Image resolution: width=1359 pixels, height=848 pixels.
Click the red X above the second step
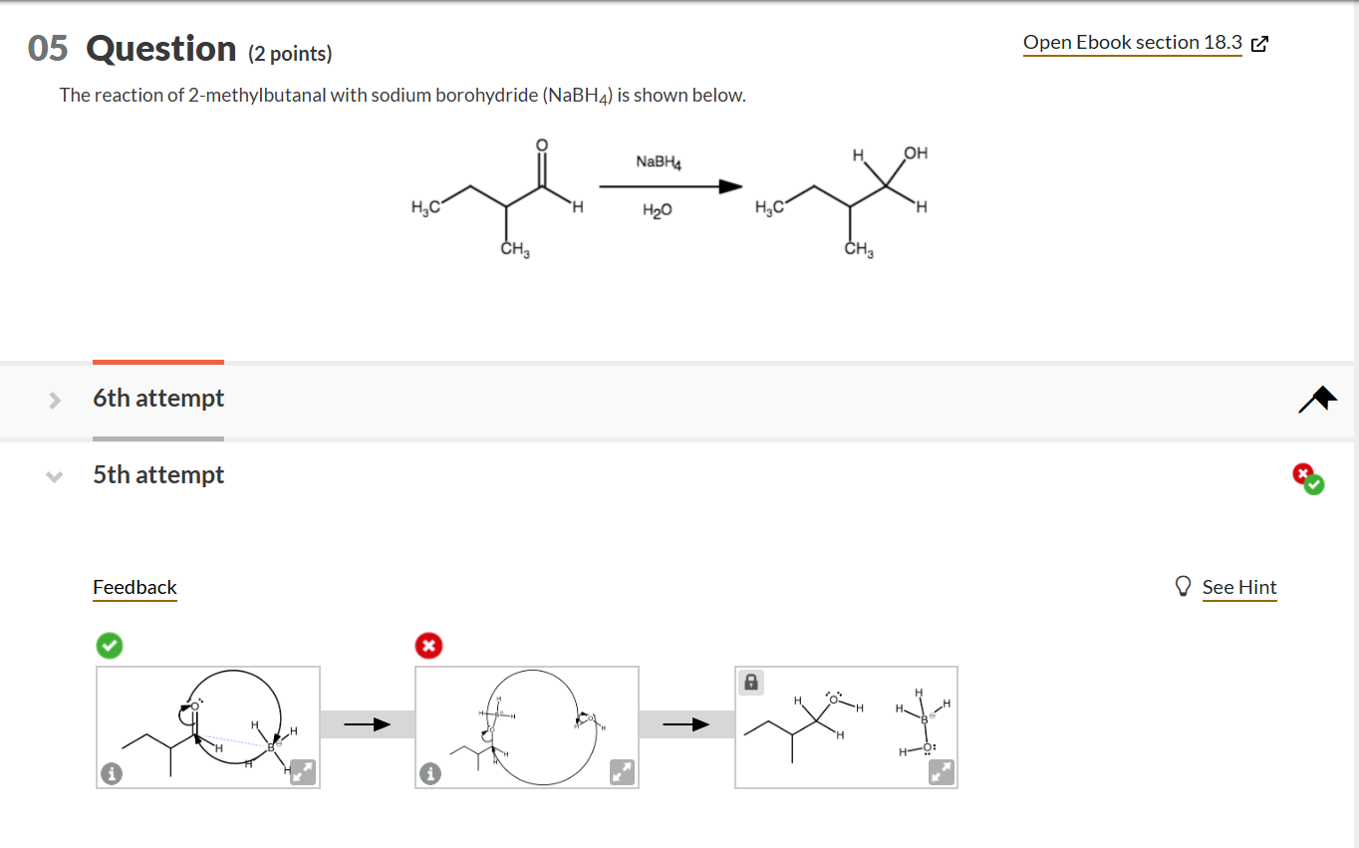[x=428, y=646]
